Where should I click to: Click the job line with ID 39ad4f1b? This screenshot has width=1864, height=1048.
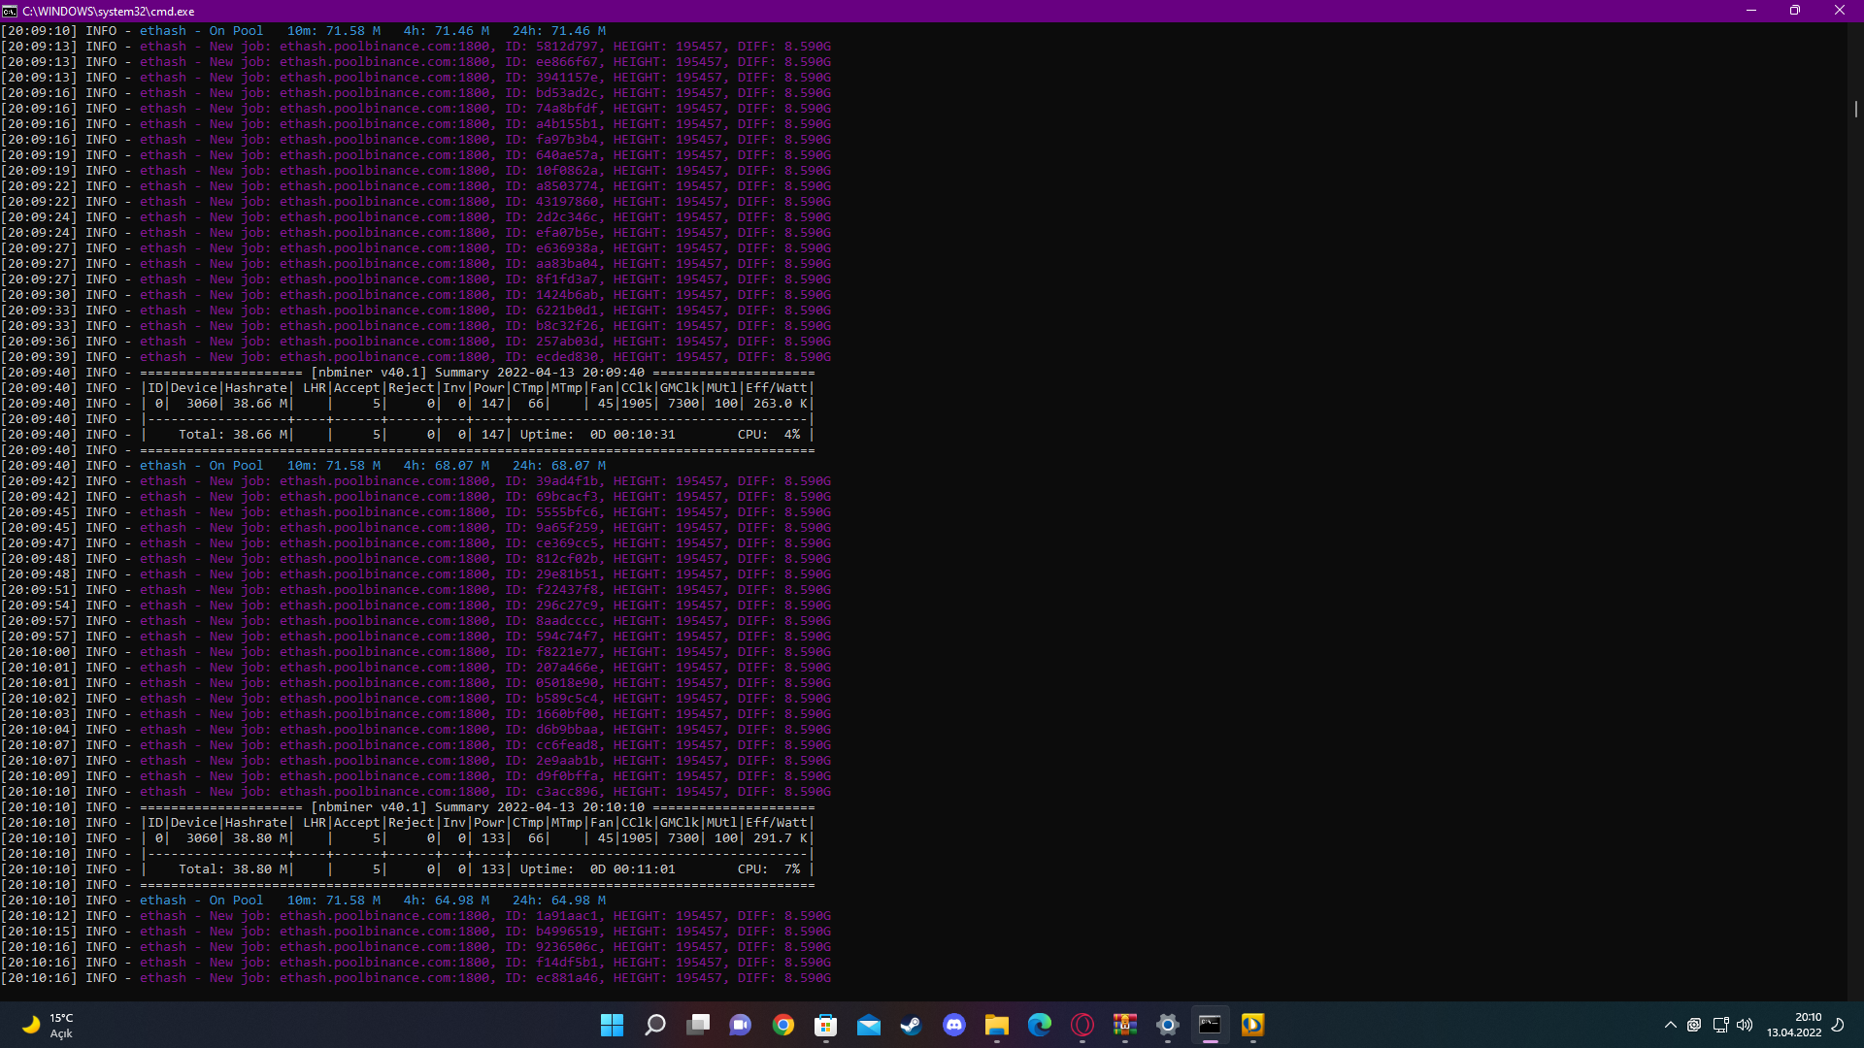click(x=416, y=481)
